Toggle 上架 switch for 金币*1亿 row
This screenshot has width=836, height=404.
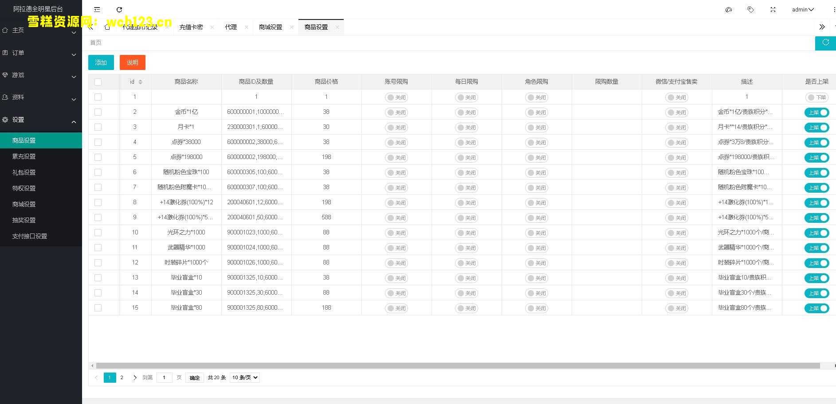click(817, 113)
